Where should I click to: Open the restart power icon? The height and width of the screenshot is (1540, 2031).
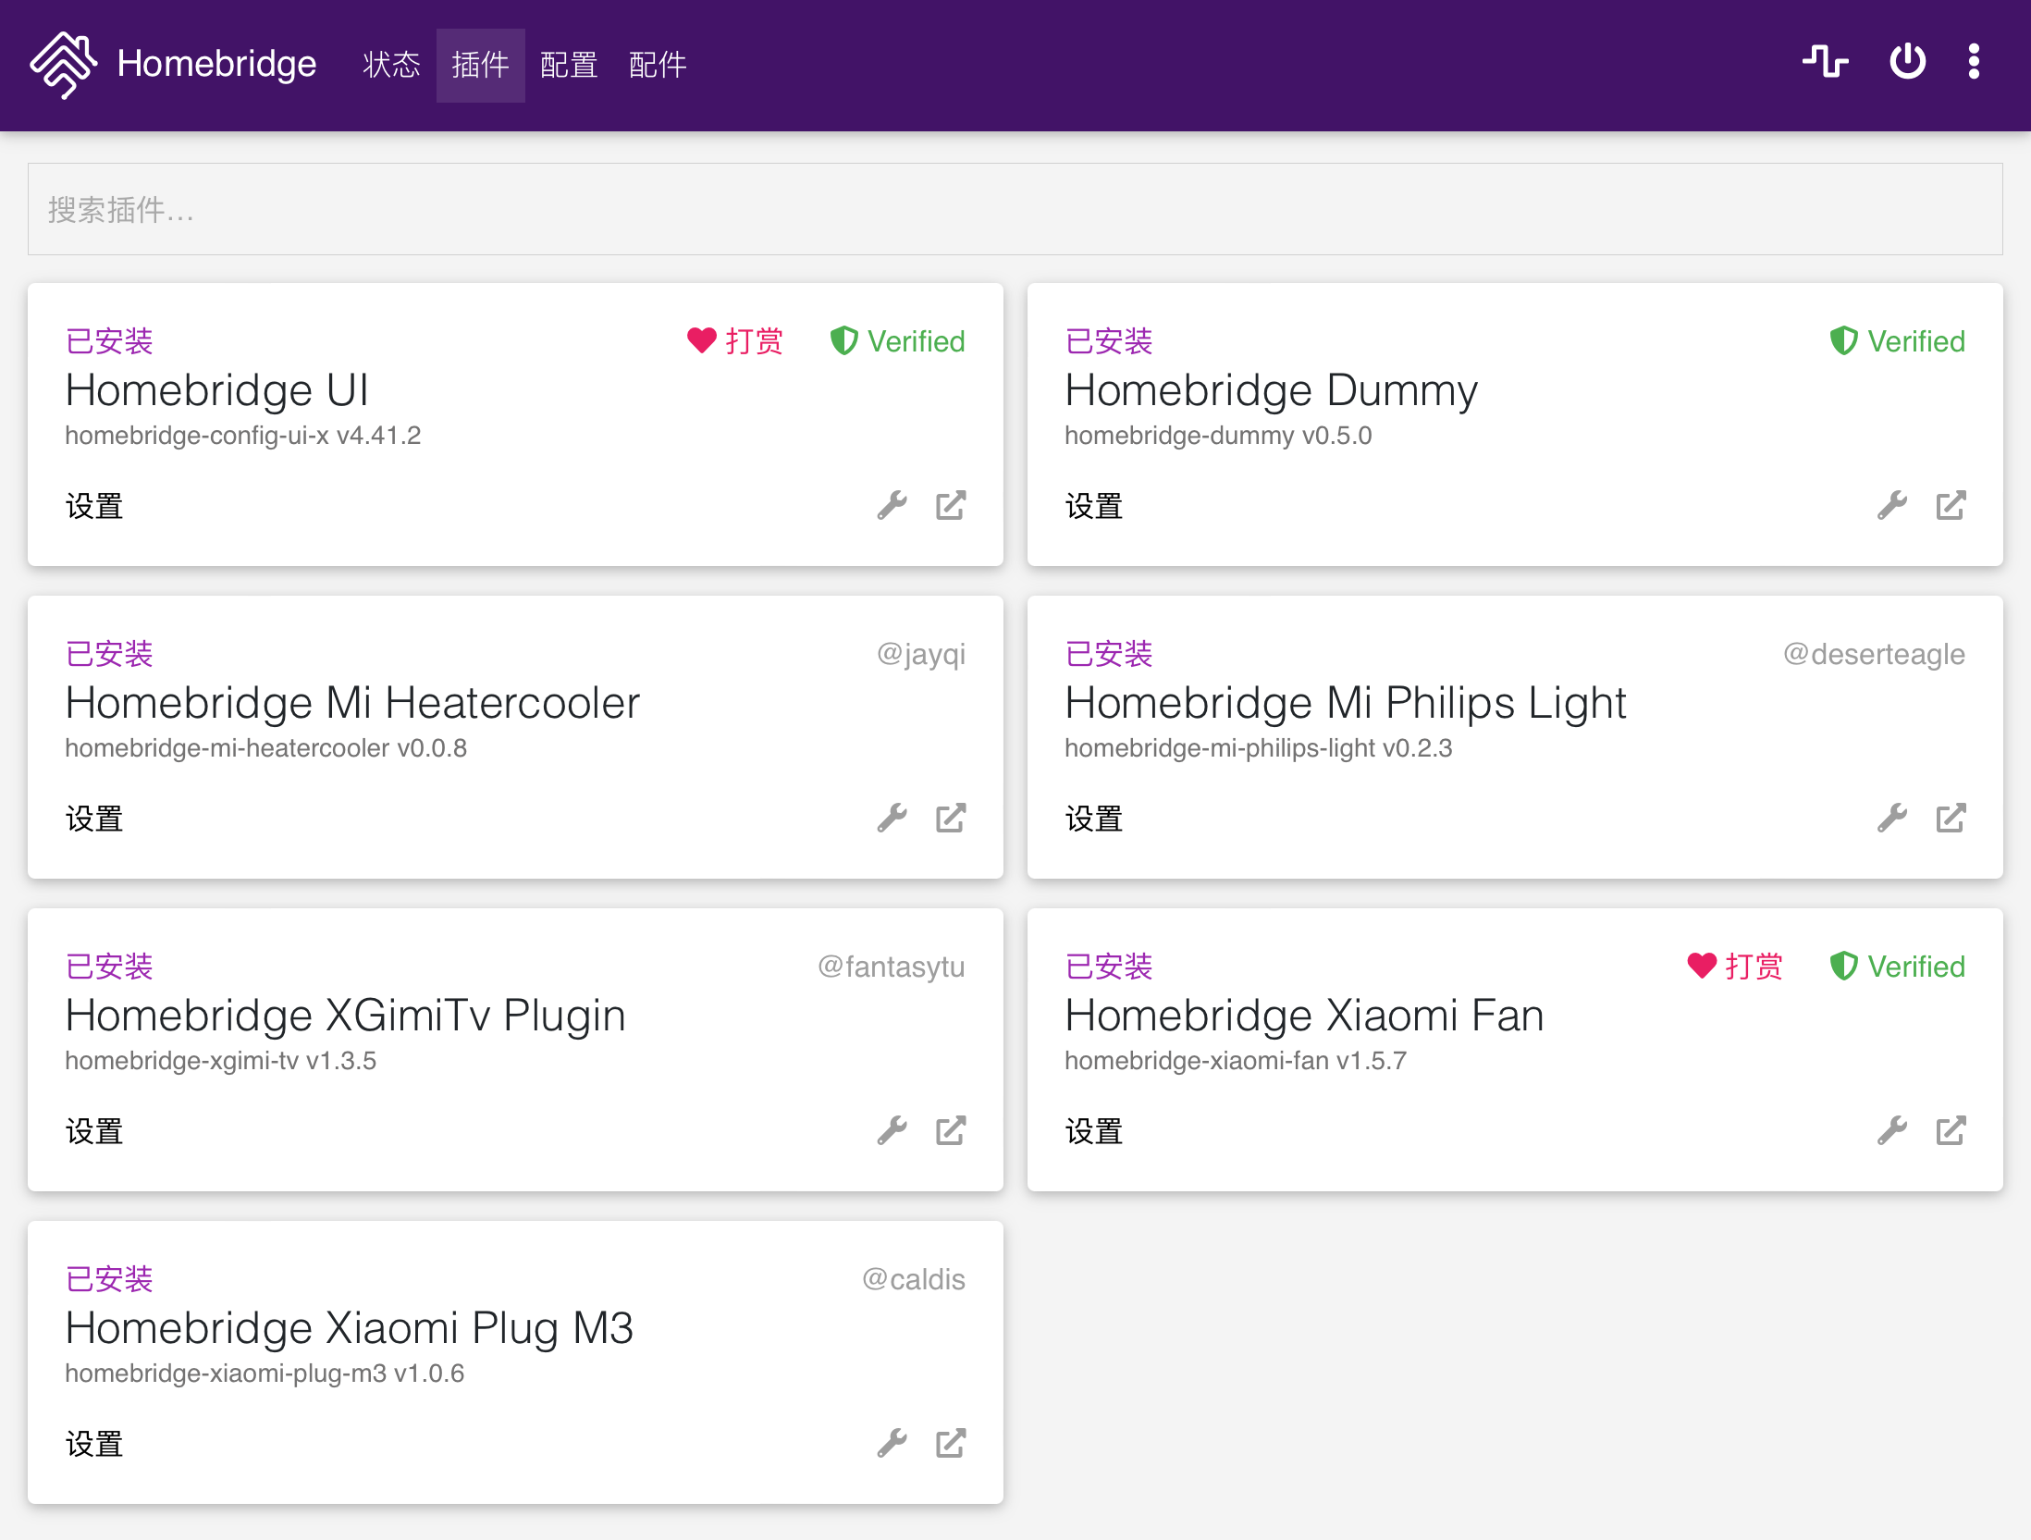1907,62
